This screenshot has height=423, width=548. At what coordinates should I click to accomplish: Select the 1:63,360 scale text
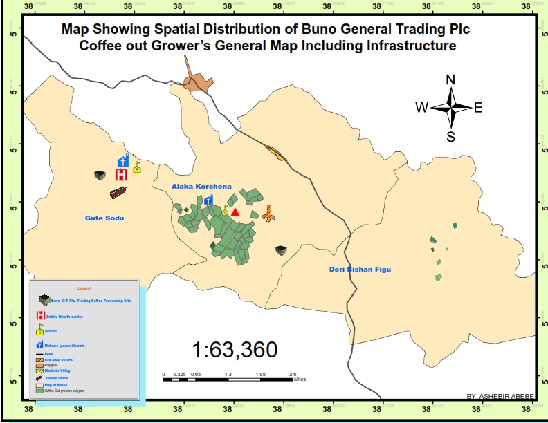[x=236, y=350]
